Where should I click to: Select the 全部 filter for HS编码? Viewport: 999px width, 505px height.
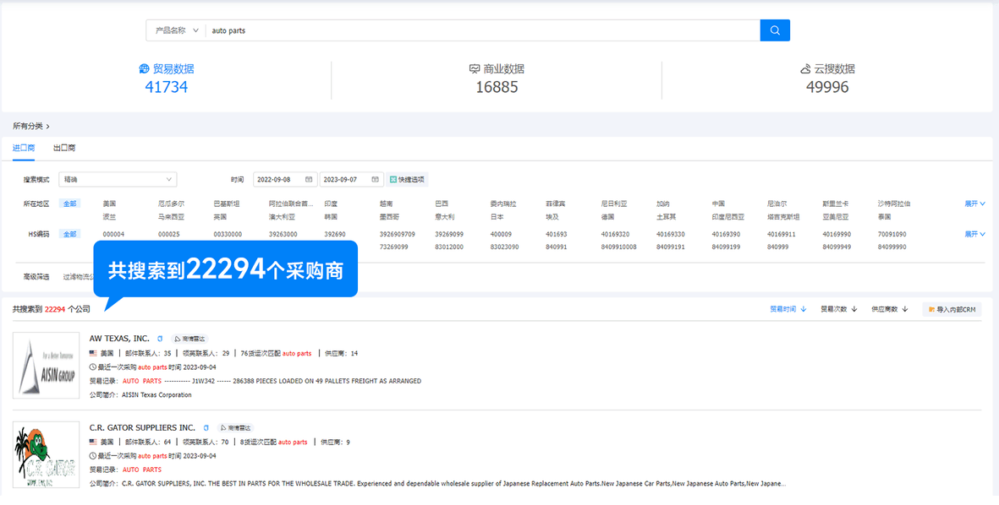(69, 234)
